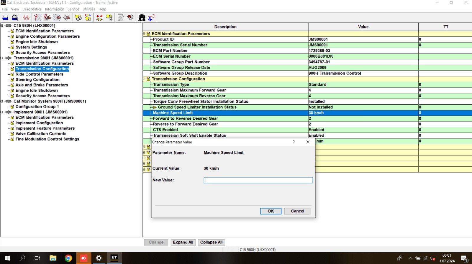Click the help question mark in dialog
472x264 pixels.
(294, 142)
